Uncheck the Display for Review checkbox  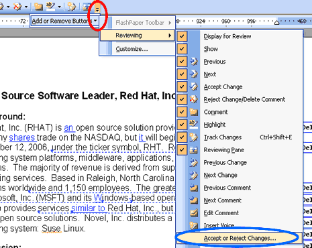[x=182, y=36]
